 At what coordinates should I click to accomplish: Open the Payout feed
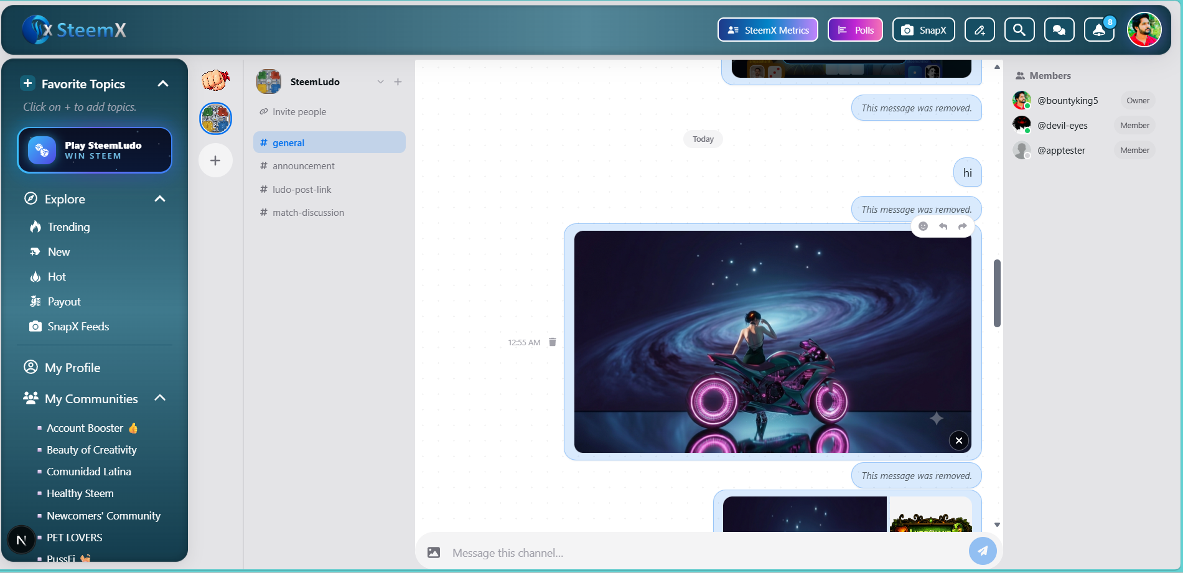pos(55,302)
